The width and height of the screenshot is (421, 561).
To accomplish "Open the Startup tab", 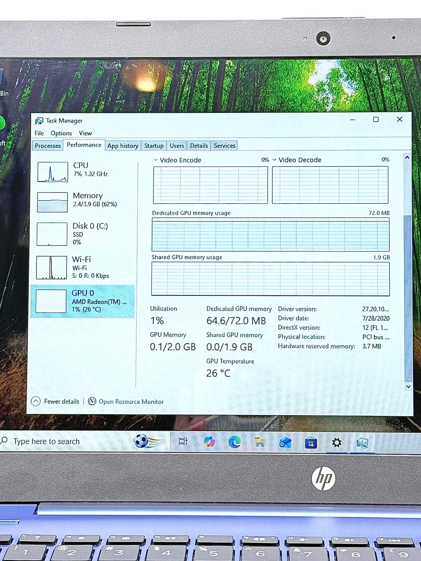I will click(154, 146).
